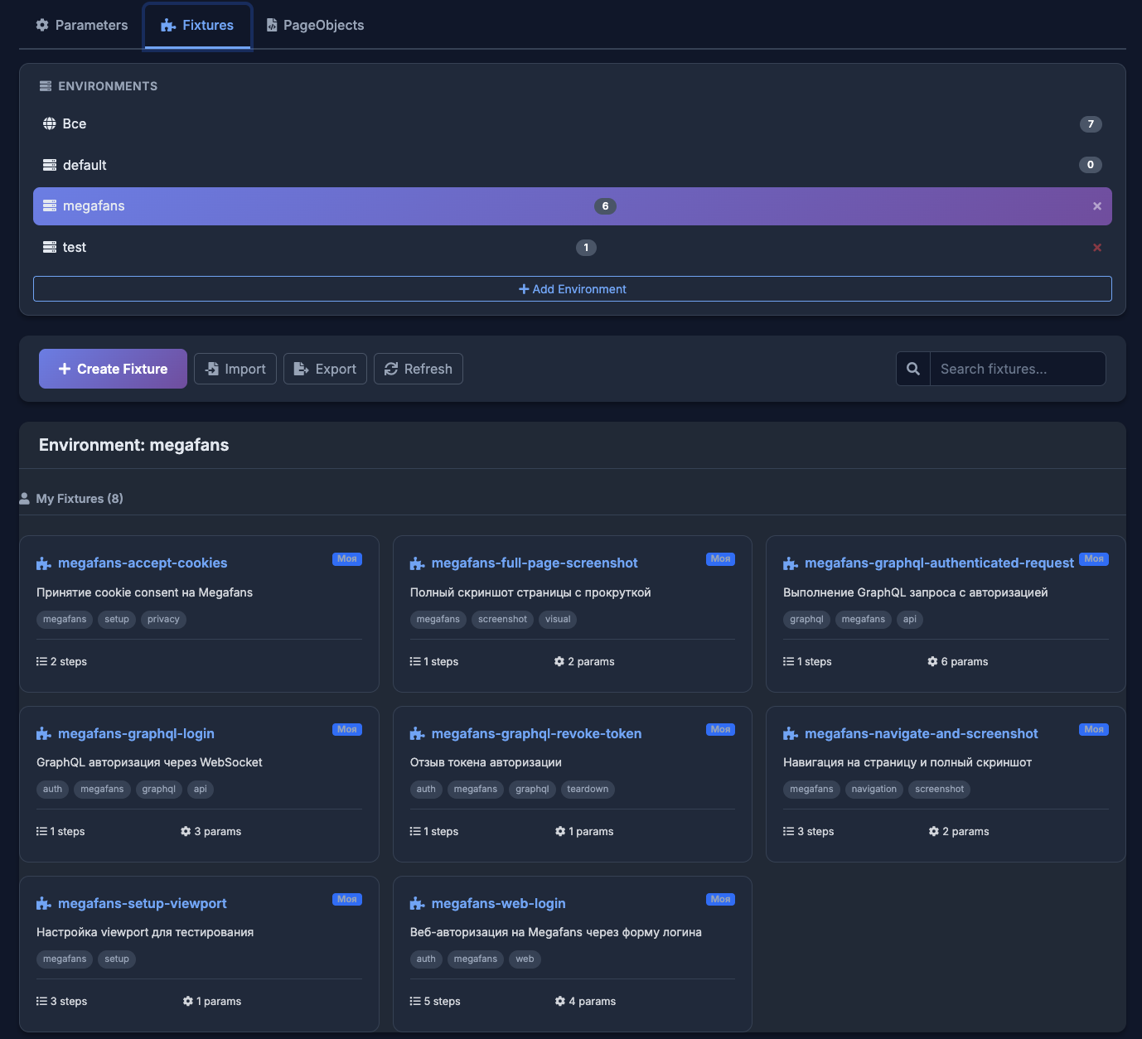Screen dimensions: 1142x1039
Task: Click Add Environment button
Action: pyautogui.click(x=572, y=289)
